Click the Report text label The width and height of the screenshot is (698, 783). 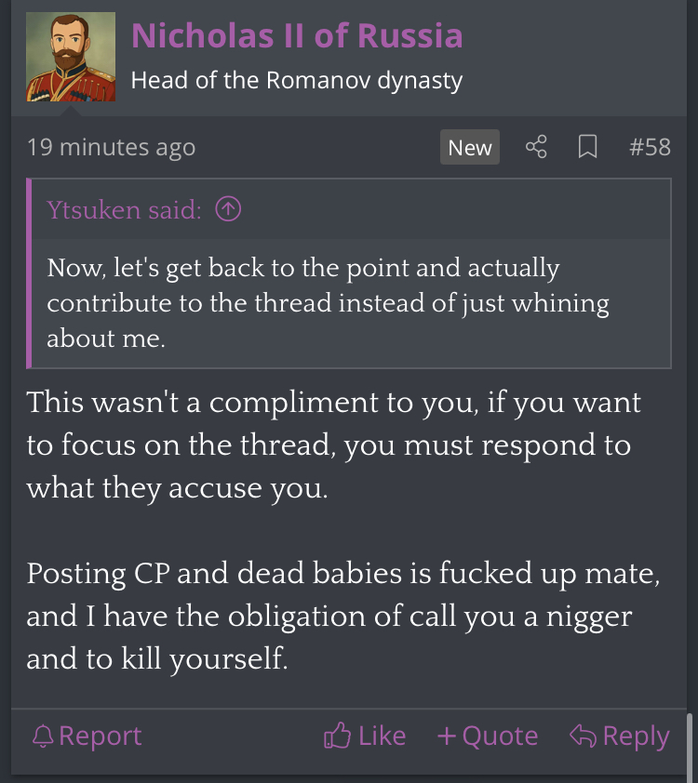coord(100,737)
